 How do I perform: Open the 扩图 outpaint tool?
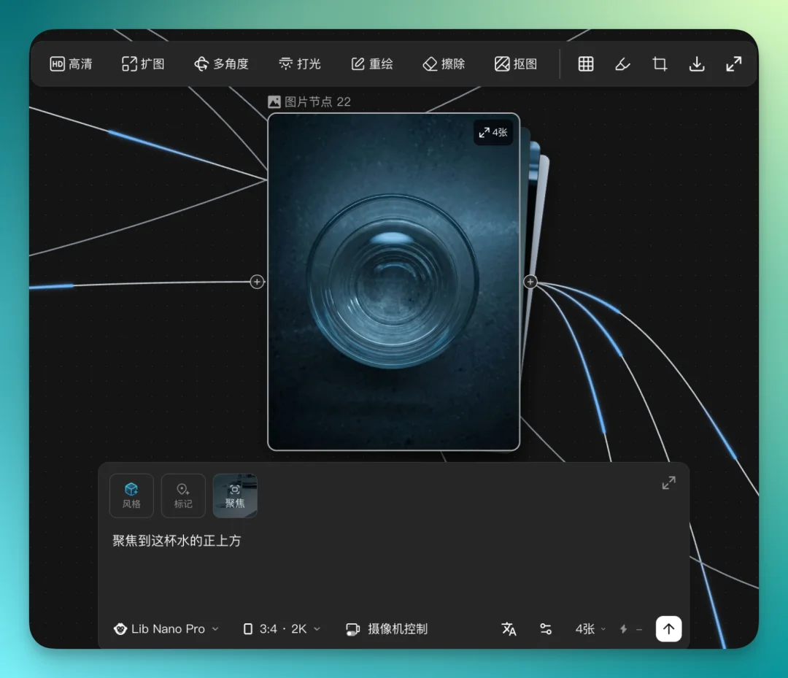pos(143,63)
